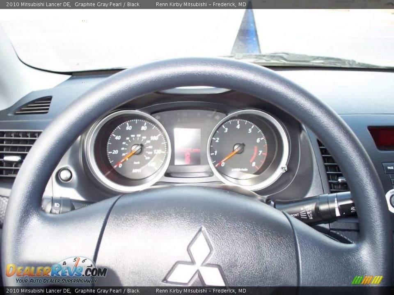394x295 pixels.
Task: Click the PAGE button on right dash
Action: tap(389, 168)
